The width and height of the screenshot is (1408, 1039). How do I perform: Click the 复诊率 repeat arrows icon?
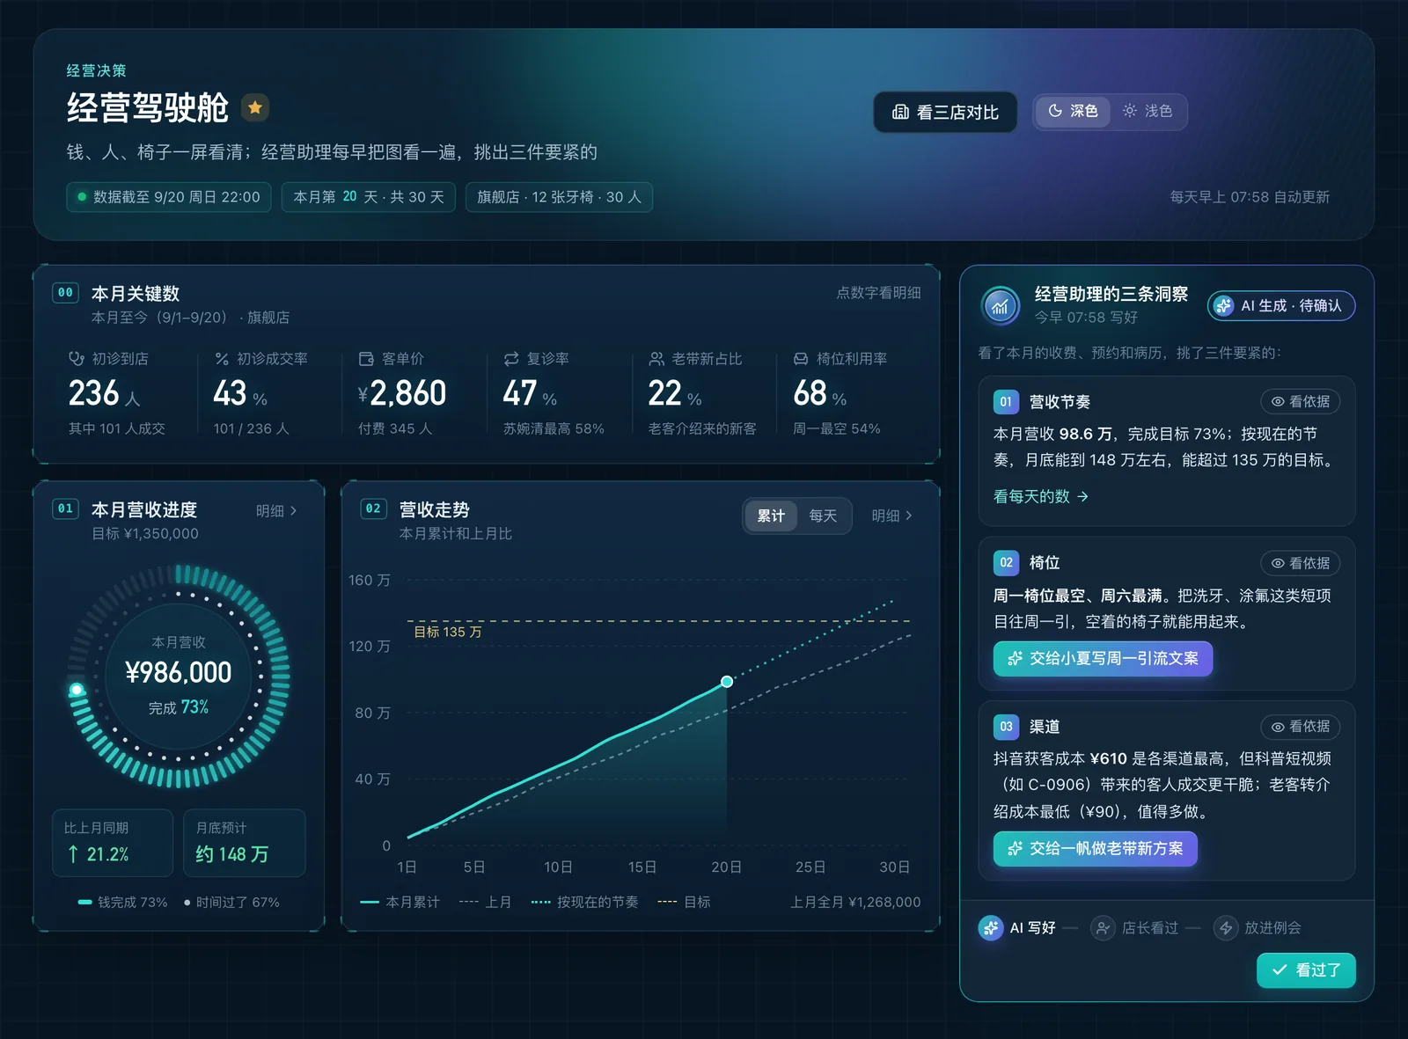click(511, 359)
